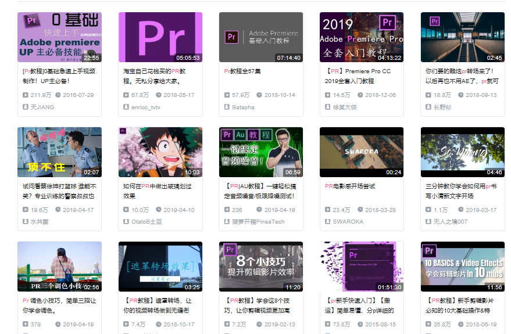Open the 顶不住 police video thumbnail
Viewport: 511px width, 334px height.
[x=60, y=152]
